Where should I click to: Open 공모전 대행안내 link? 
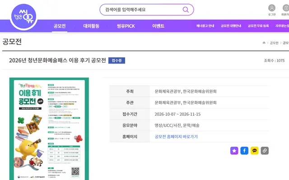231,26
